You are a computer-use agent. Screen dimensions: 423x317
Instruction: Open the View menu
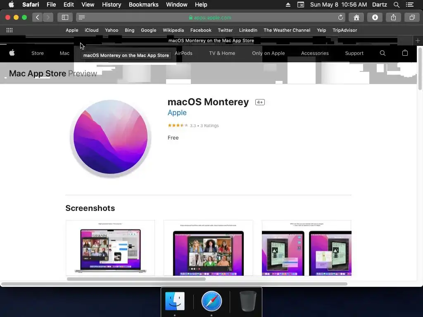88,5
